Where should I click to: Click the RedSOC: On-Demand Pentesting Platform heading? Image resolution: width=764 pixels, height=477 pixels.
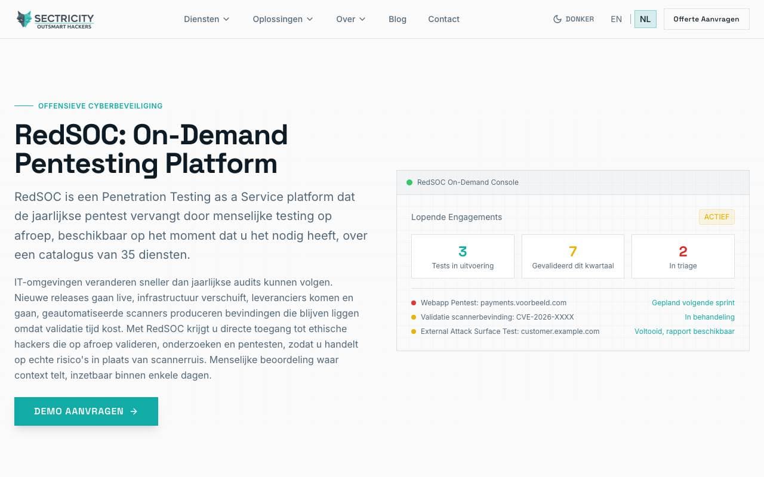(x=152, y=149)
